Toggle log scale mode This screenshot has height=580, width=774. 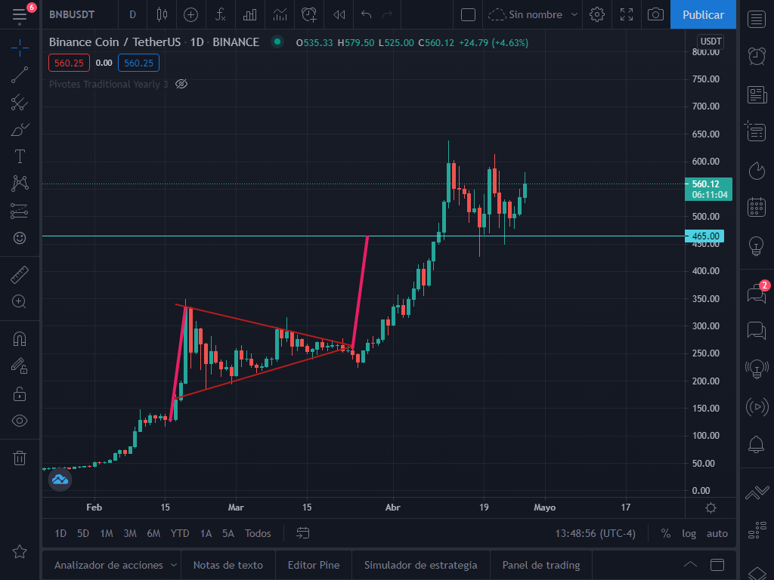[x=689, y=534]
